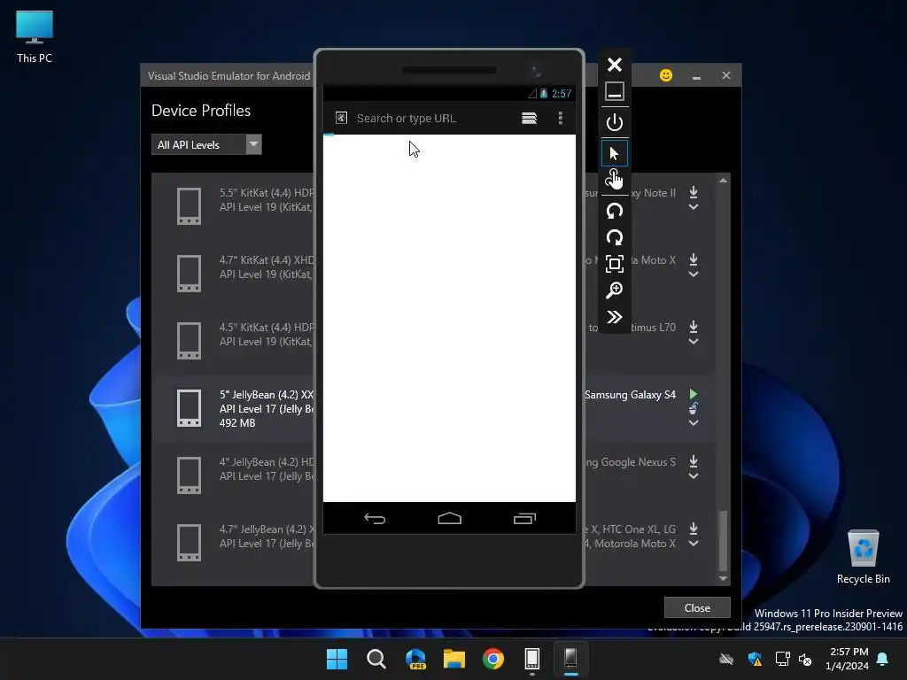
Task: Open This PC desktop icon
Action: click(35, 37)
